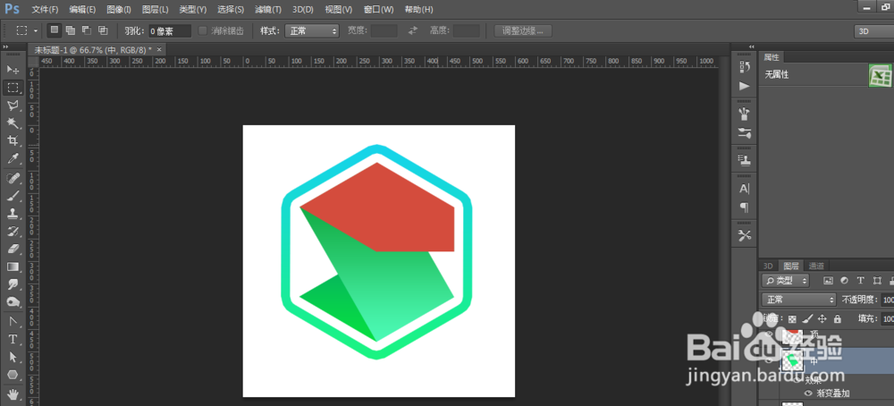894x406 pixels.
Task: Open the Actions panel play icon
Action: [x=744, y=86]
